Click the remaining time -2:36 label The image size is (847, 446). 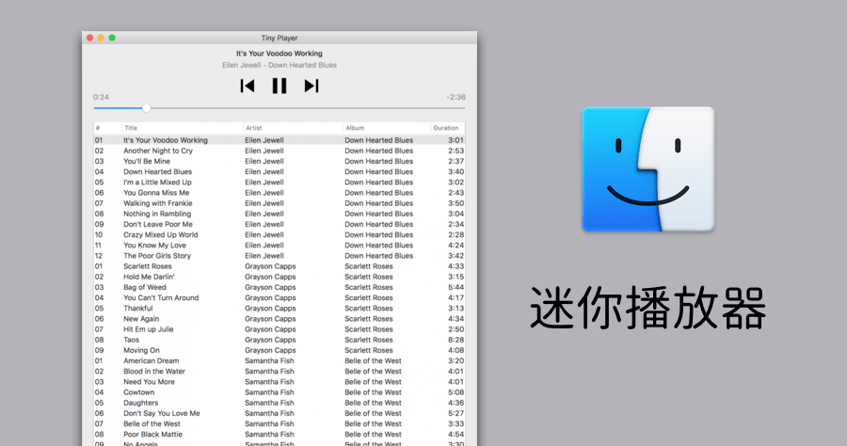tap(455, 97)
